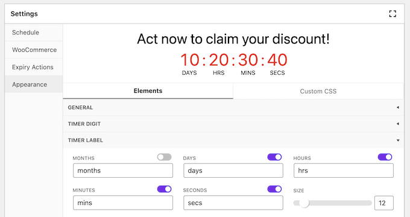Open the WooCommerce settings section

click(34, 49)
